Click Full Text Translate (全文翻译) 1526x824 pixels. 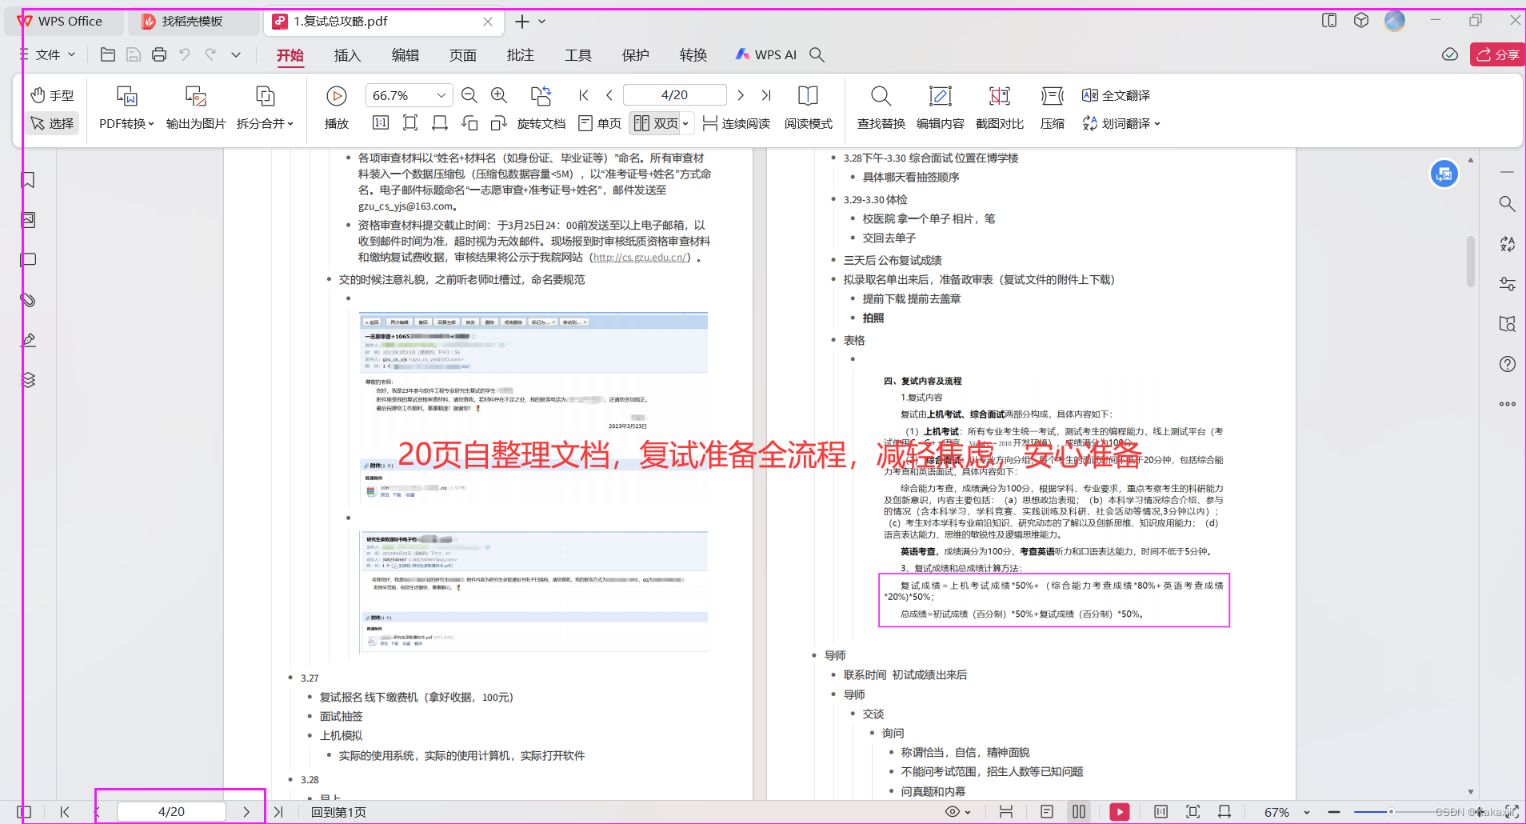click(x=1117, y=95)
